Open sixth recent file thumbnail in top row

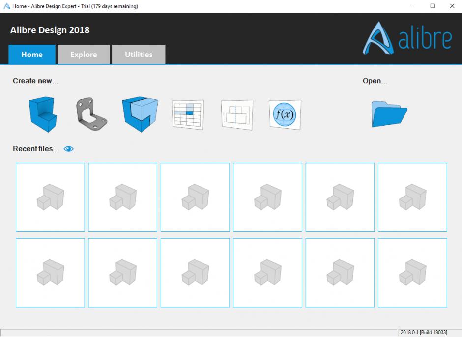click(x=412, y=197)
